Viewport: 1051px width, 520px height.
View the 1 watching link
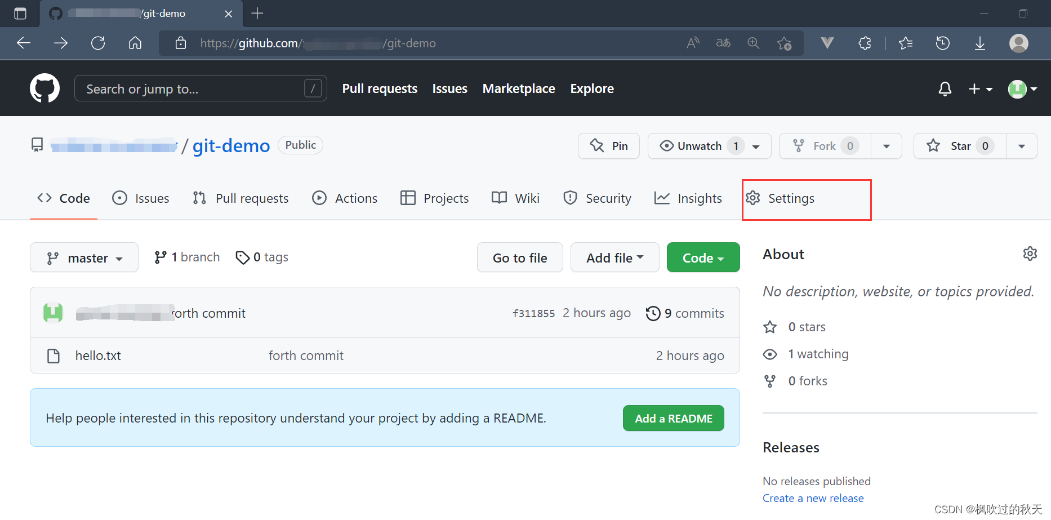click(806, 354)
